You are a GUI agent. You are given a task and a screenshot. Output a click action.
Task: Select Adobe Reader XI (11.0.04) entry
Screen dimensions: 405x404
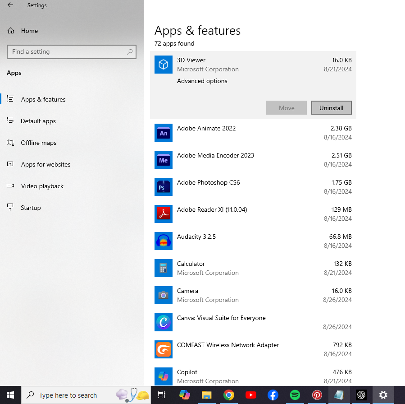point(253,214)
